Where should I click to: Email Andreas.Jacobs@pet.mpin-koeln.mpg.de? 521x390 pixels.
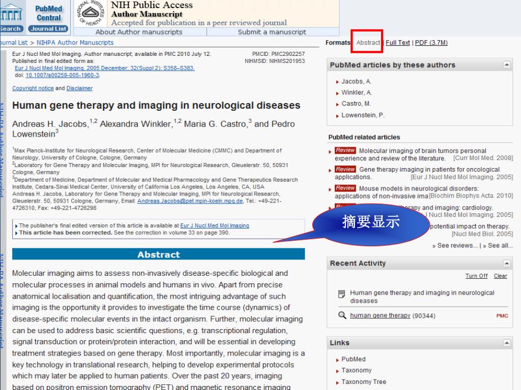[x=190, y=201]
